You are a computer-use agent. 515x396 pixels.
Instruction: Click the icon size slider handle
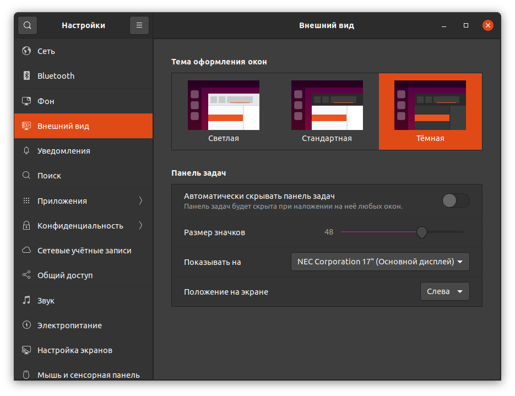coord(422,232)
